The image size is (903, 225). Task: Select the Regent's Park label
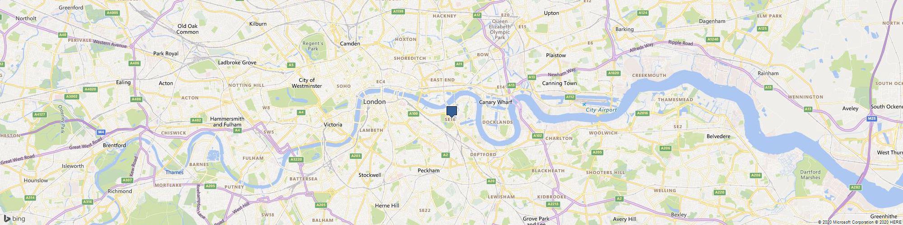tap(313, 46)
